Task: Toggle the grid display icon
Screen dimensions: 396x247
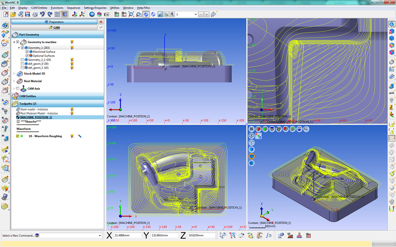Action: pyautogui.click(x=57, y=14)
